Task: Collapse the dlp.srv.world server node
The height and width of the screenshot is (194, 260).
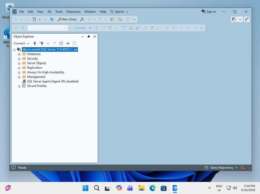Action: (14, 49)
